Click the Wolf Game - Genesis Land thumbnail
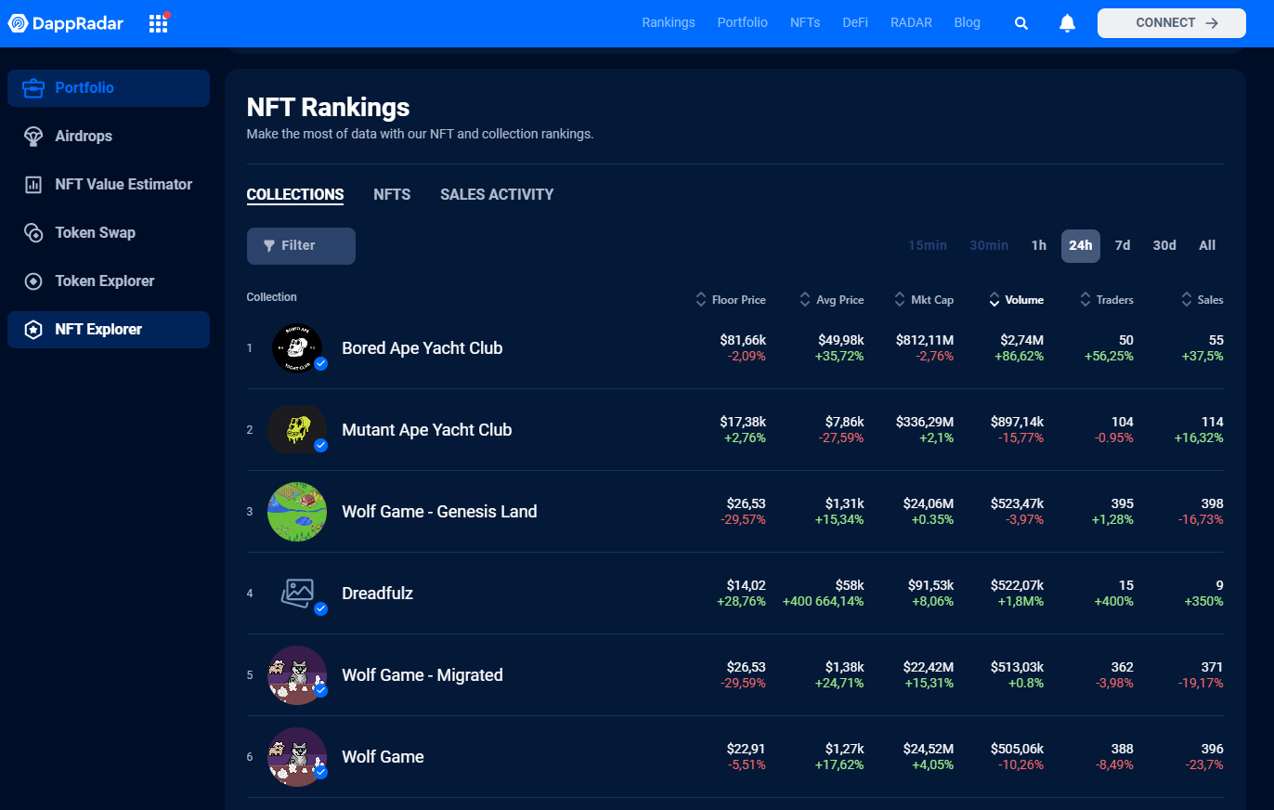 coord(297,512)
